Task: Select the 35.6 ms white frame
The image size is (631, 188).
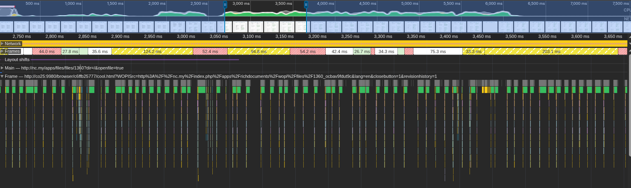Action: pos(100,51)
